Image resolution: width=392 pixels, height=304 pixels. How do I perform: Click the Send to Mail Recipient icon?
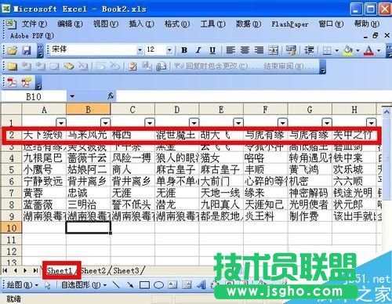point(162,67)
